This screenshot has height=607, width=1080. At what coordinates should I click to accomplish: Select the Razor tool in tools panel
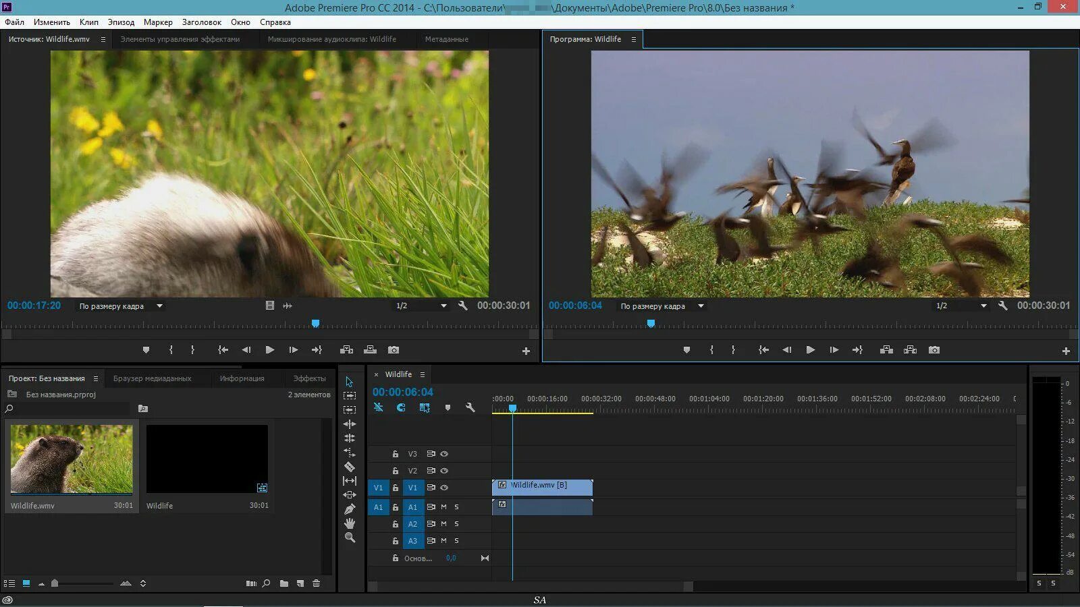350,467
